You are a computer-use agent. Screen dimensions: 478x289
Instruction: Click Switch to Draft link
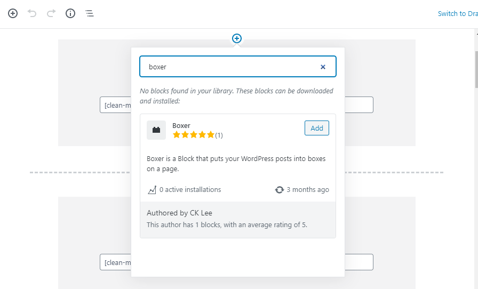457,14
